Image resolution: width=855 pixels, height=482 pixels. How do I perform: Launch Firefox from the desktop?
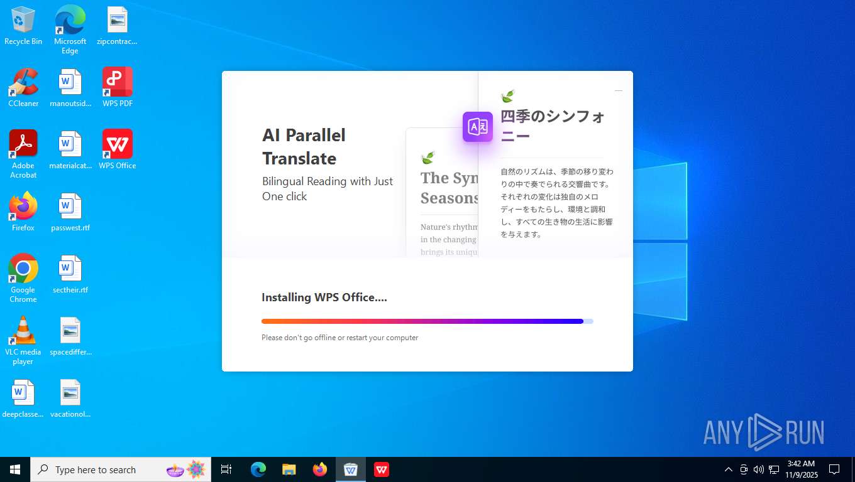23,212
